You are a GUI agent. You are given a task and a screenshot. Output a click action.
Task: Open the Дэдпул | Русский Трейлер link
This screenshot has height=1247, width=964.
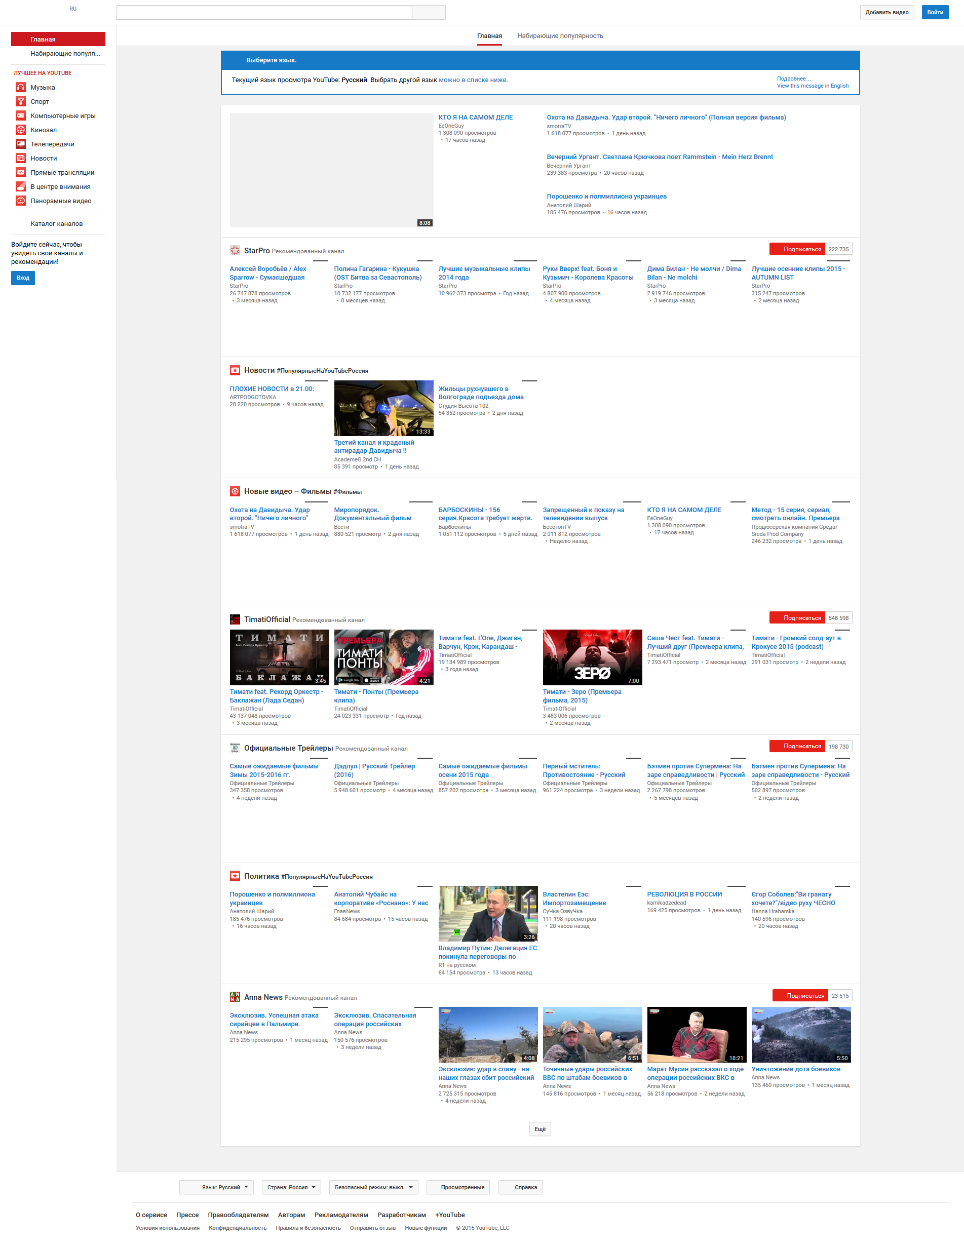[375, 770]
